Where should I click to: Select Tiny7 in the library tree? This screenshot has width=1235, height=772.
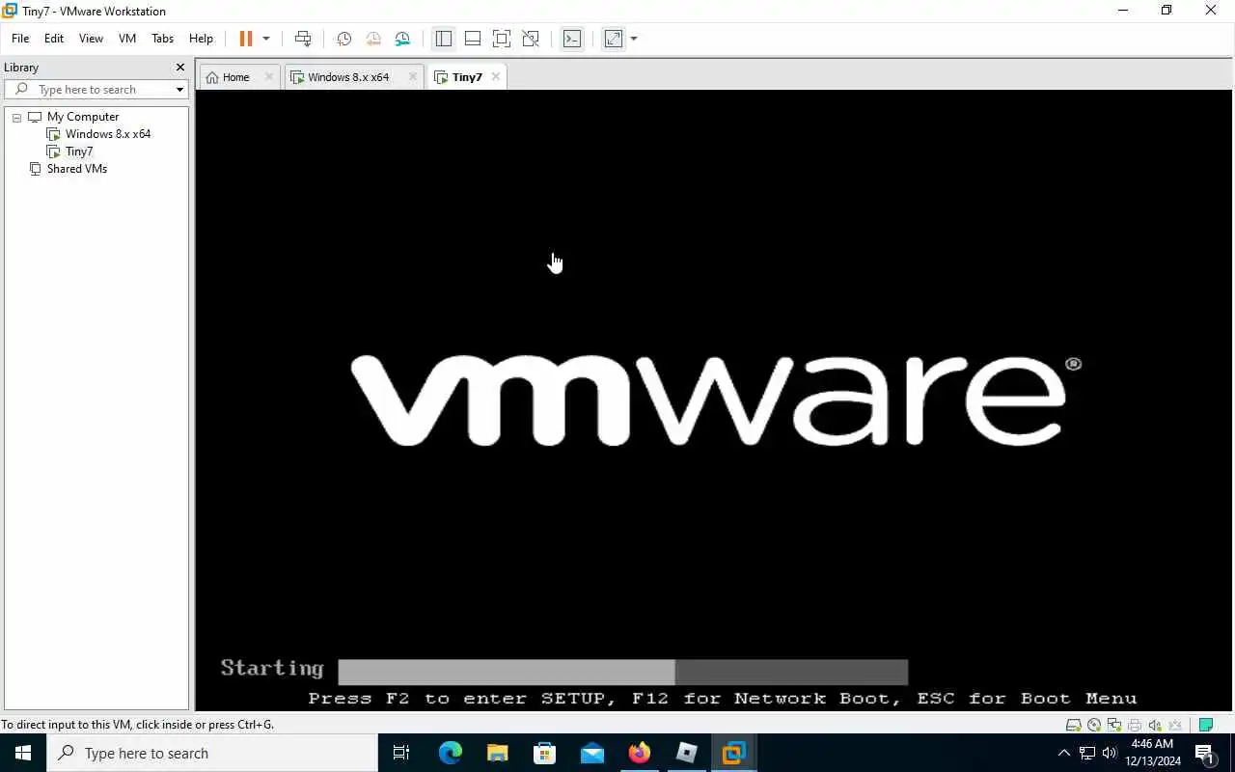pos(79,152)
